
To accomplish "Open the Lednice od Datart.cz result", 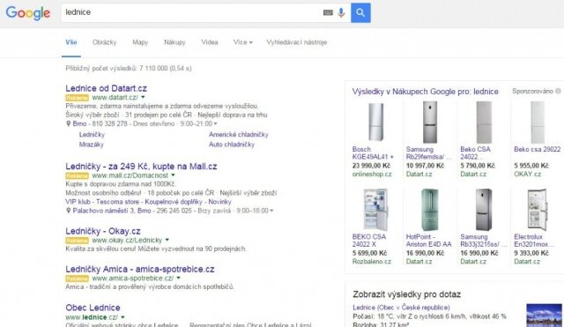I will point(106,88).
